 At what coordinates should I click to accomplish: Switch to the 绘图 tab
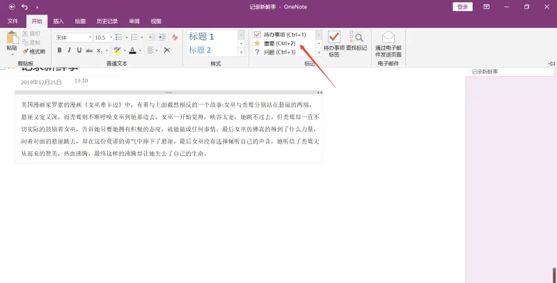coord(80,22)
